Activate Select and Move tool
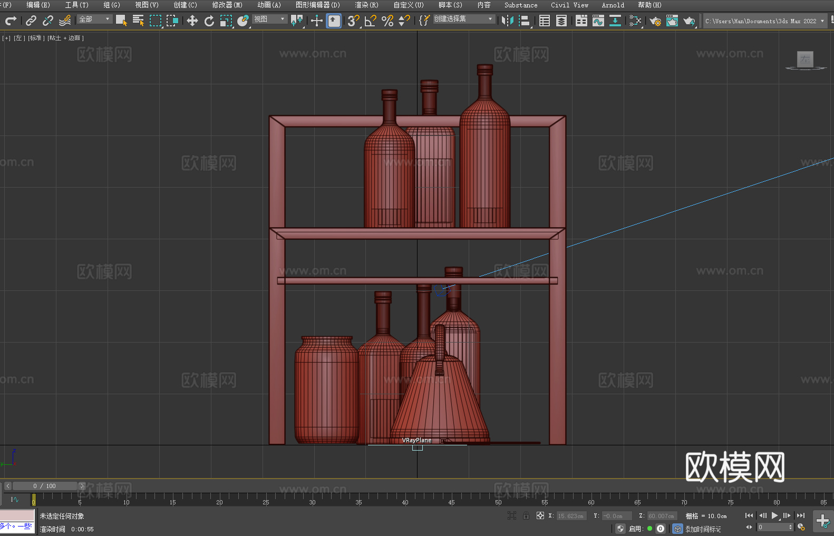The image size is (834, 536). click(x=192, y=21)
